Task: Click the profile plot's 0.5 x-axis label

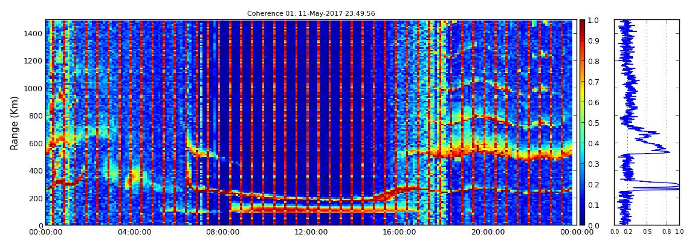Action: tap(647, 232)
